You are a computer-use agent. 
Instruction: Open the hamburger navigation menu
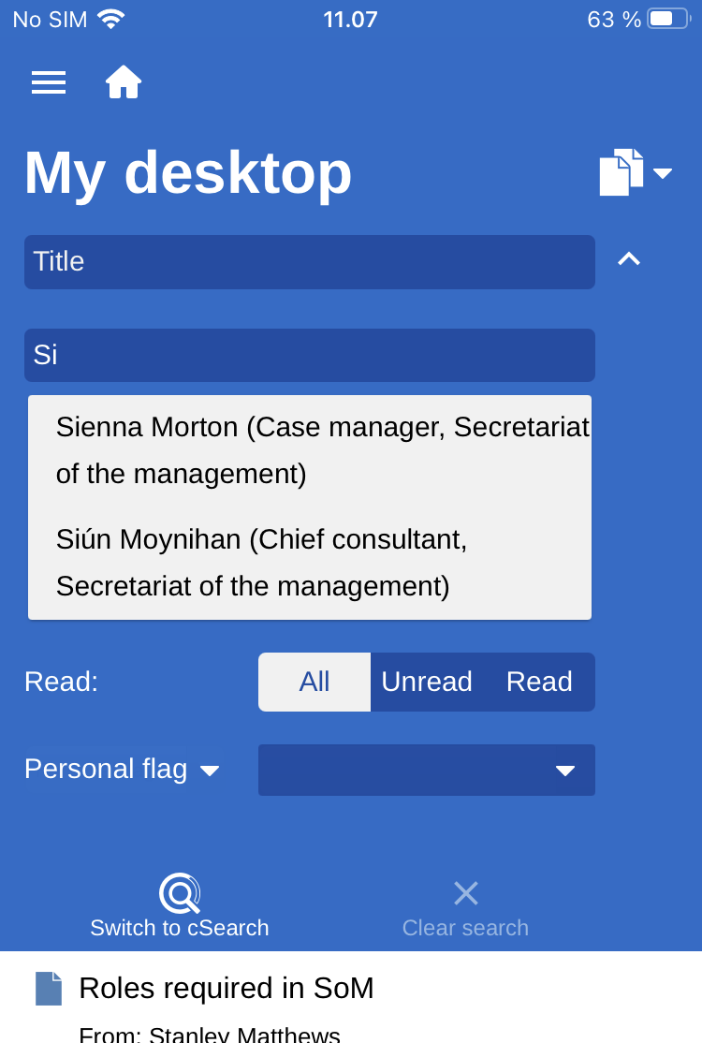click(x=49, y=82)
